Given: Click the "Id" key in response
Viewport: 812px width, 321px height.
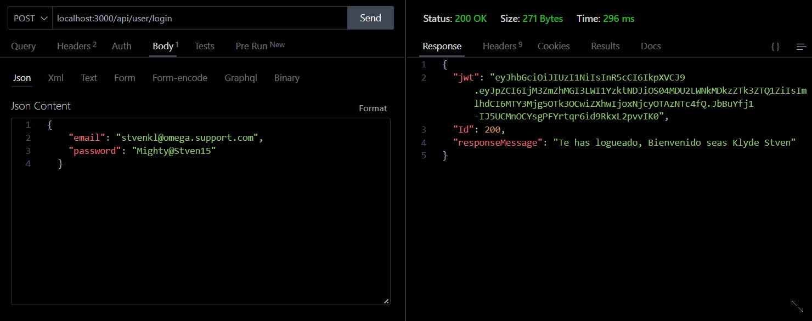Looking at the screenshot, I should [x=464, y=130].
